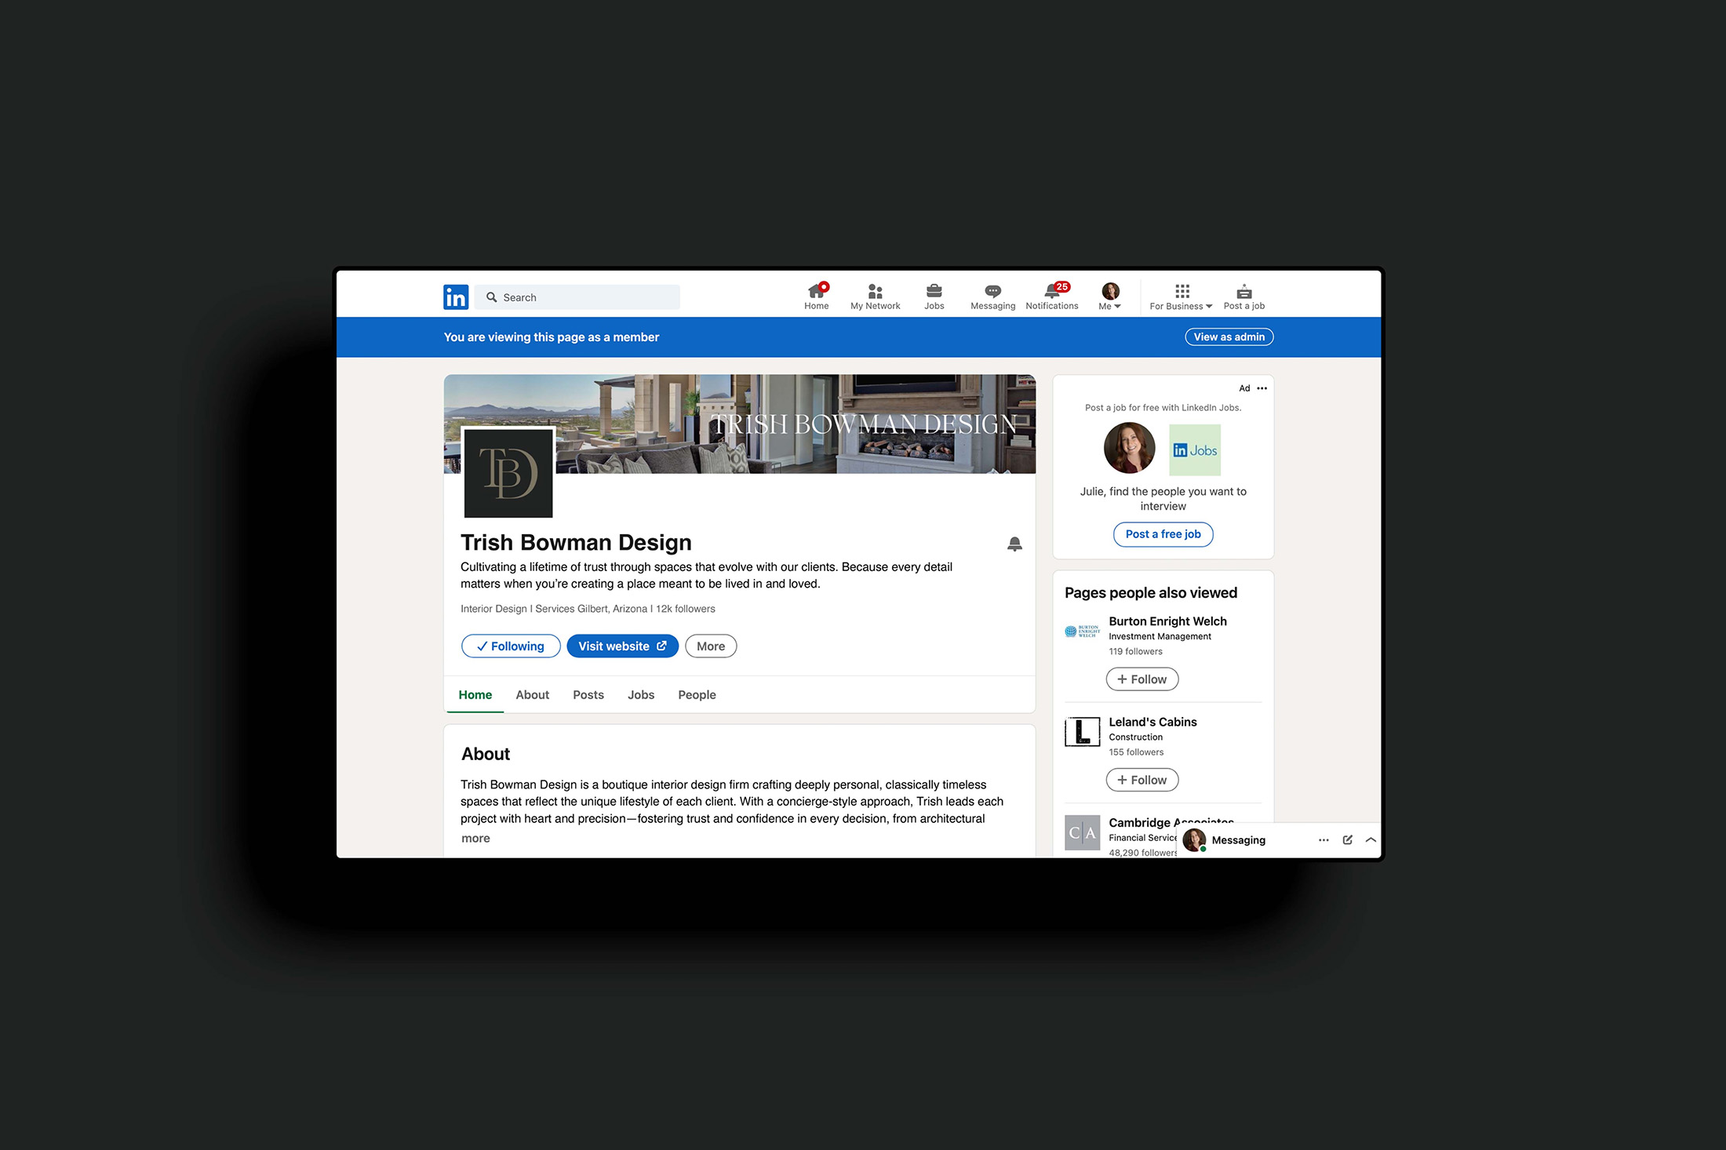1726x1150 pixels.
Task: Click Julie's profile photo in ad
Action: point(1130,448)
